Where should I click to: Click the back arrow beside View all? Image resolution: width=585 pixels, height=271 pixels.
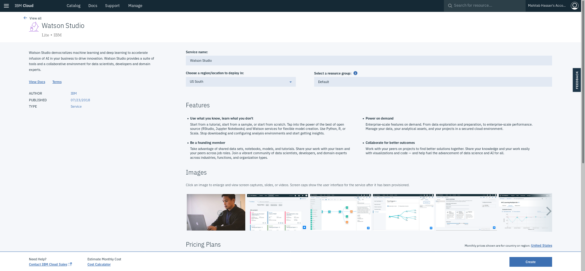click(x=25, y=18)
